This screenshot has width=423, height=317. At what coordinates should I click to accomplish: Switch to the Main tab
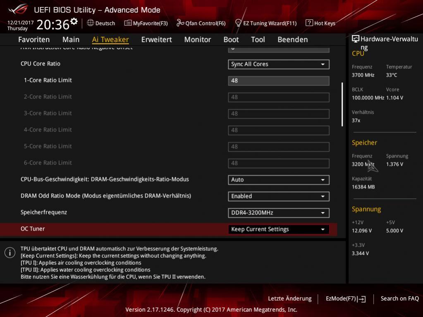[x=71, y=40]
